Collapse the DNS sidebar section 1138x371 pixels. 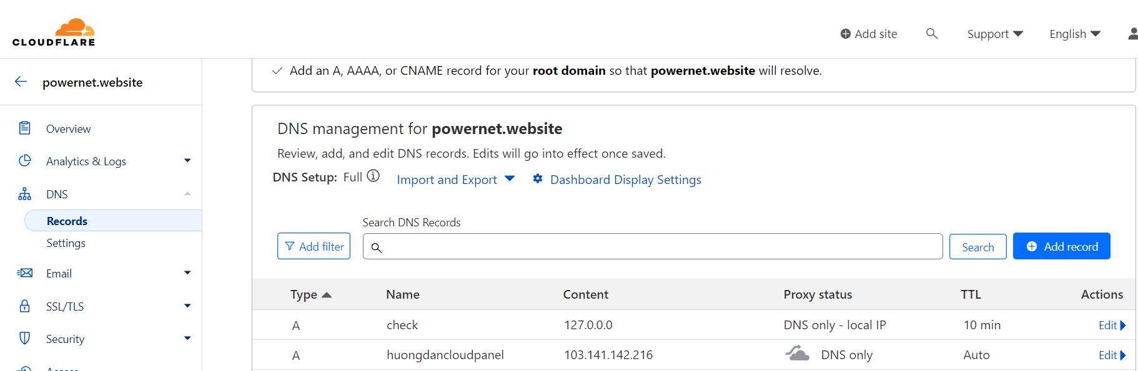187,194
